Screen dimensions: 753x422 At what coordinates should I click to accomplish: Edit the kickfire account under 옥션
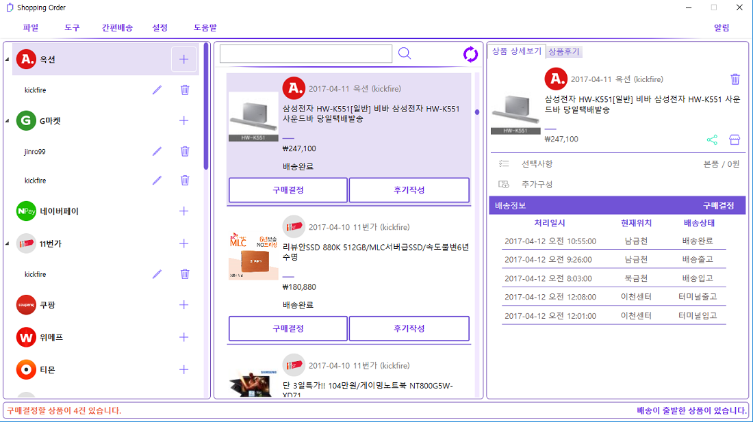point(157,90)
